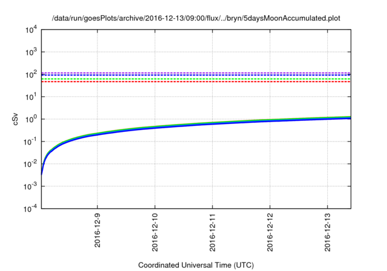
Task: Click the blue accumulated dose curve
Action: click(196, 125)
